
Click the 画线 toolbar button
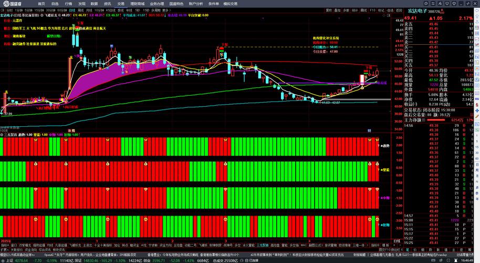point(363,10)
